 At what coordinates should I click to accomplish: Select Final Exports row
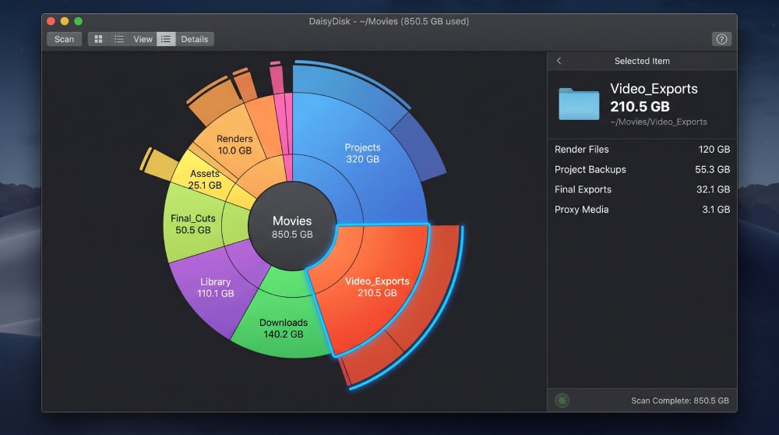click(642, 189)
